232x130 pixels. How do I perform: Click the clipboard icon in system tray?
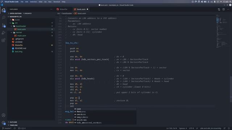coord(199,2)
